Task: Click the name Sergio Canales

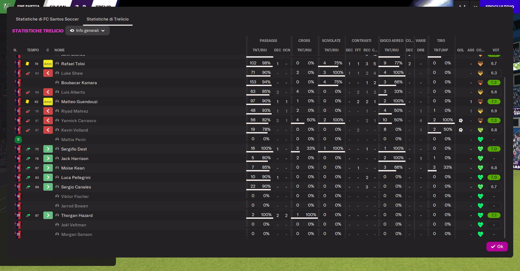Action: click(x=76, y=187)
